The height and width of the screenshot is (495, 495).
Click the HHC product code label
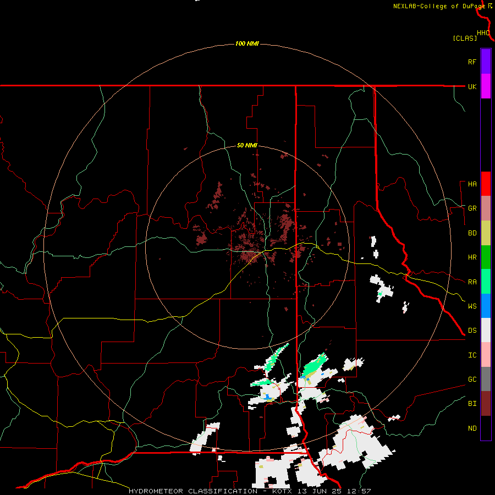483,33
